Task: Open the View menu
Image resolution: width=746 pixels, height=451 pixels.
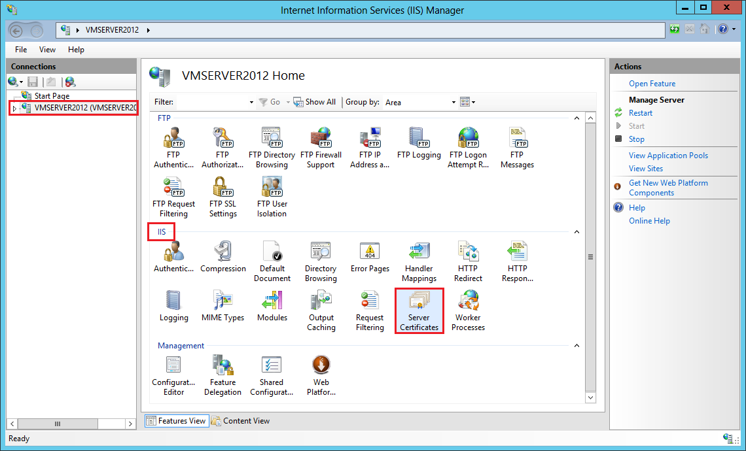Action: tap(47, 50)
